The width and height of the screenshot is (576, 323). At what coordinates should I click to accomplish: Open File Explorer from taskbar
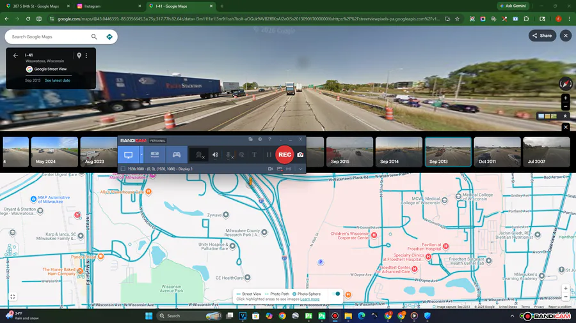(x=348, y=316)
